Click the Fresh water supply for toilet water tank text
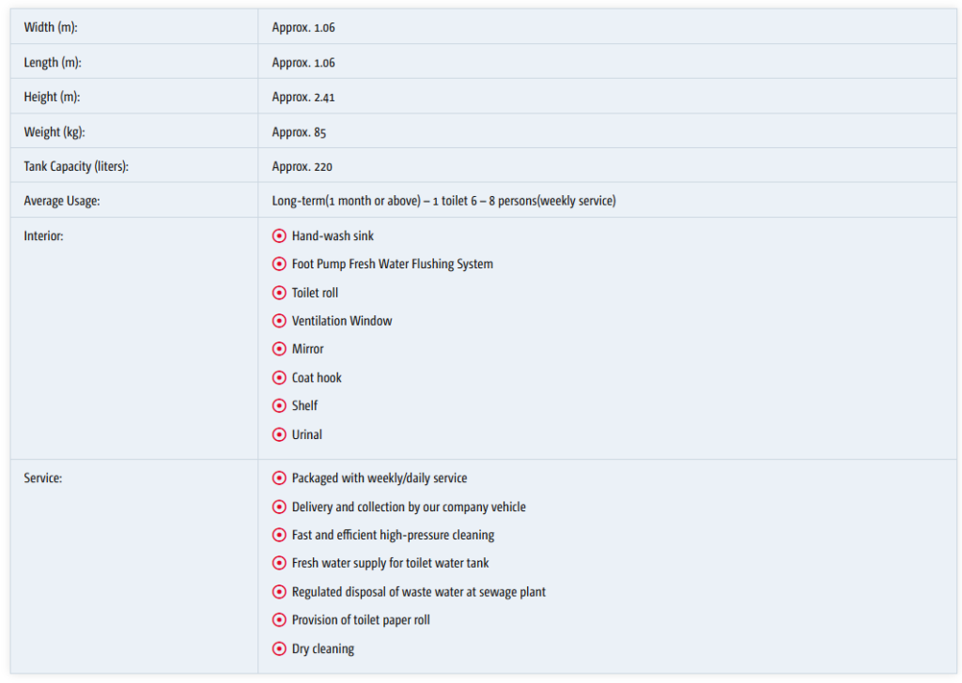 coord(390,563)
